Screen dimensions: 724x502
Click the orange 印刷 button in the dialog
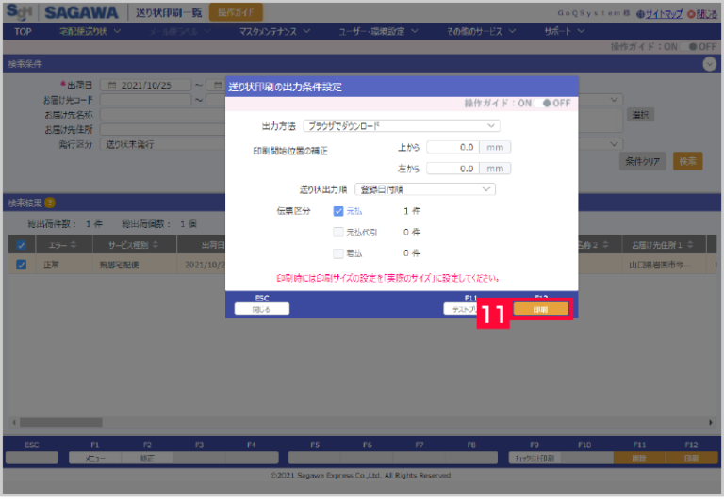pyautogui.click(x=540, y=309)
